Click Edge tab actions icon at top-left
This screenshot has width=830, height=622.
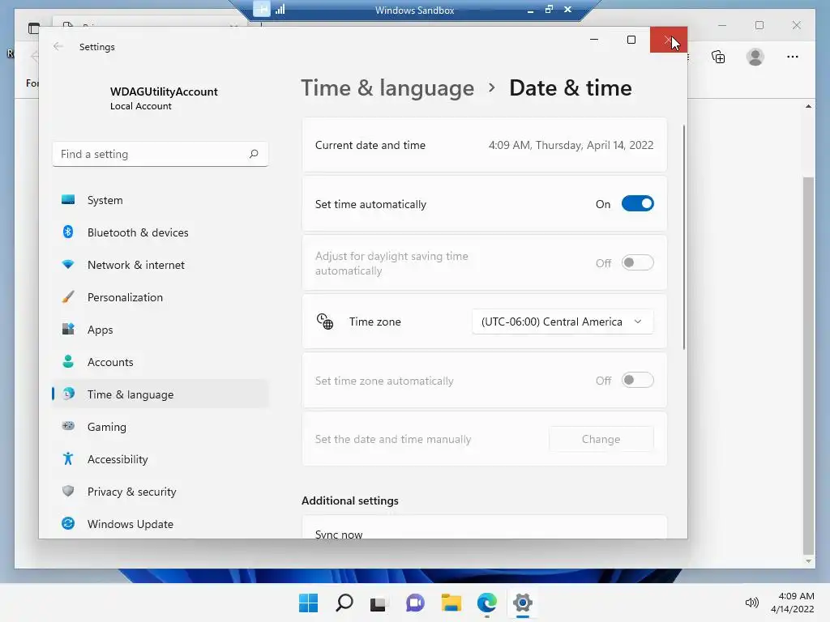[33, 28]
